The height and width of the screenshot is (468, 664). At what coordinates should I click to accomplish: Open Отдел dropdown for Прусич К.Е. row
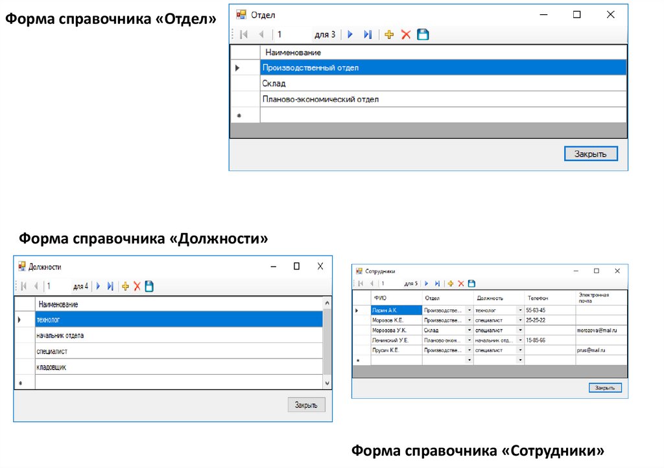[469, 350]
